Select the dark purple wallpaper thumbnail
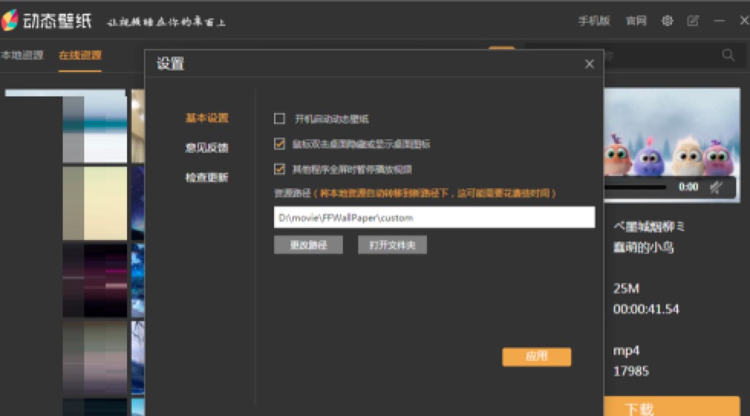This screenshot has width=750, height=416. pyautogui.click(x=95, y=280)
